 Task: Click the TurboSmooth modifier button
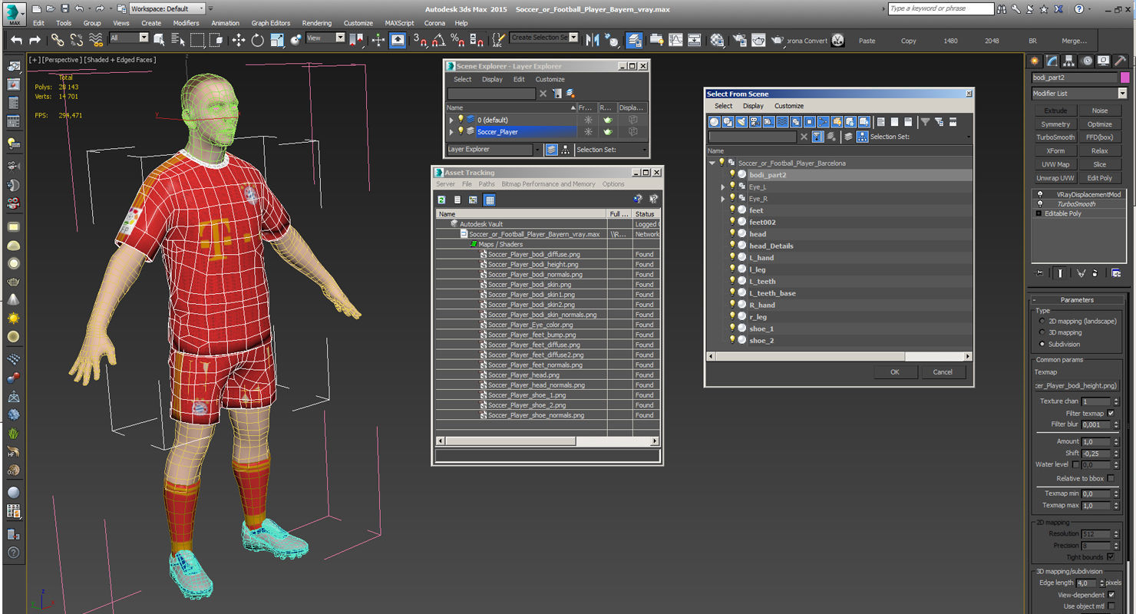click(1055, 137)
